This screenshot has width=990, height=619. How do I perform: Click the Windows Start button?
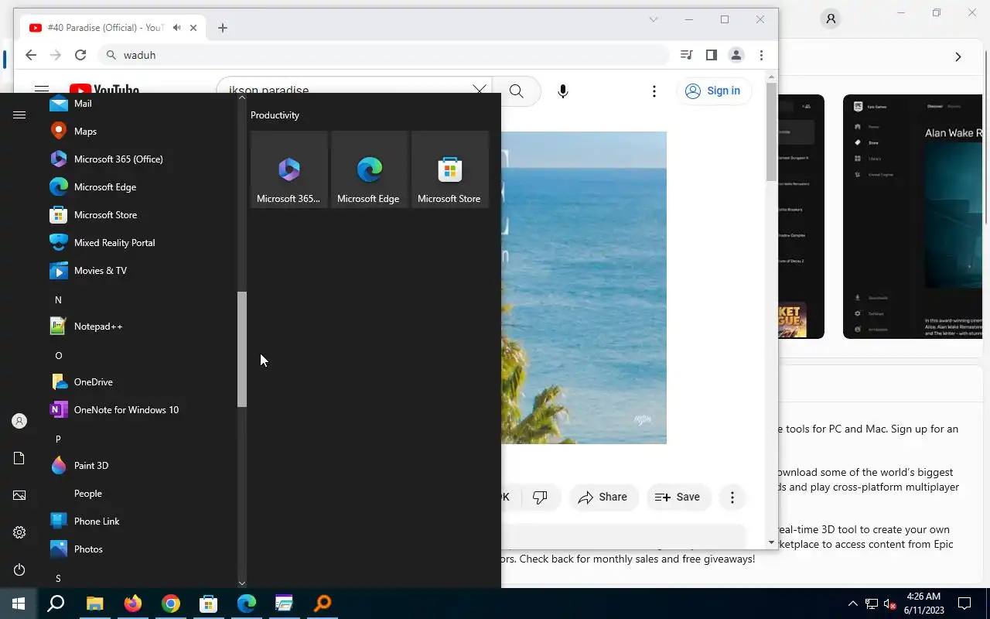[19, 604]
